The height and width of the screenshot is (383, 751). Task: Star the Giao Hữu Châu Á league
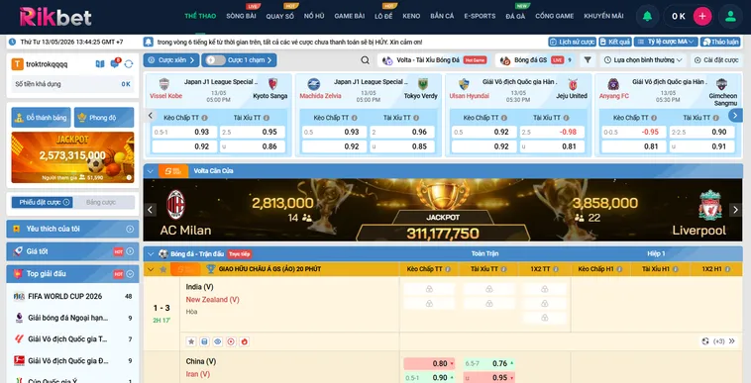[162, 269]
